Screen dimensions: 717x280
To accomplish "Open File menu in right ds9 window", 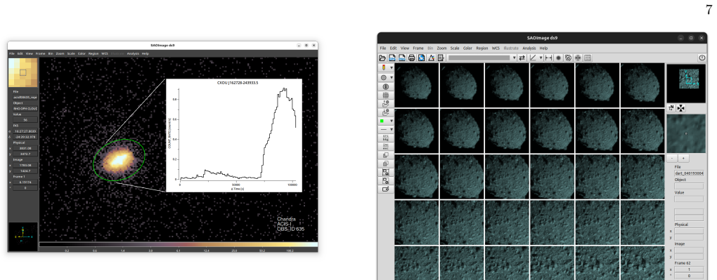I will 382,48.
